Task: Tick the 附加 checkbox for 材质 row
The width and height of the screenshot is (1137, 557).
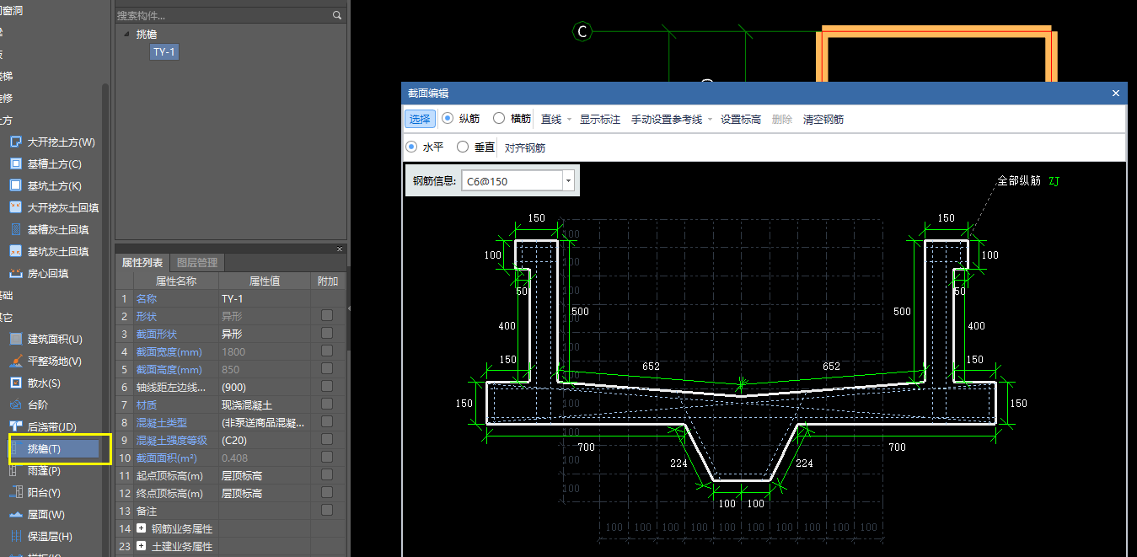Action: tap(327, 404)
